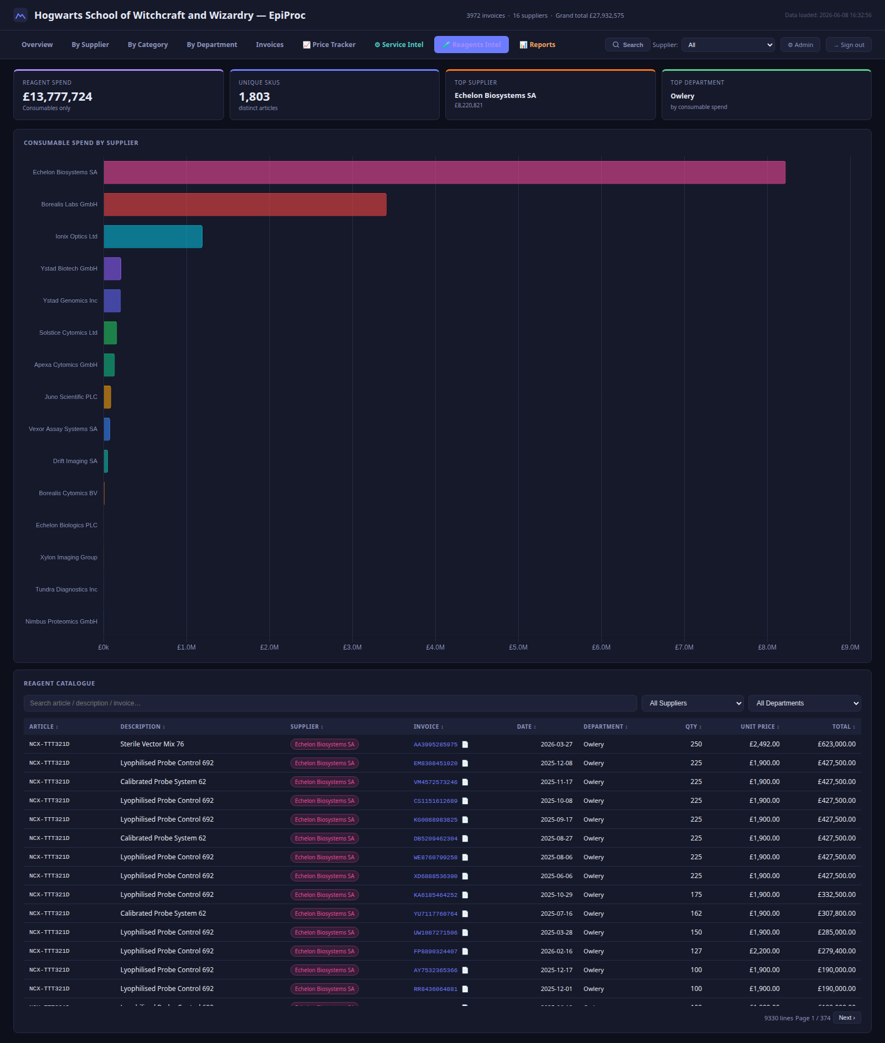This screenshot has height=1043, width=885.
Task: Sort table by Date column
Action: coord(526,727)
